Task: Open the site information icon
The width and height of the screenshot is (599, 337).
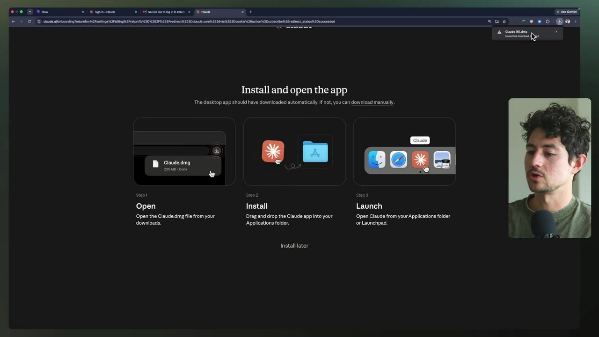Action: [39, 22]
